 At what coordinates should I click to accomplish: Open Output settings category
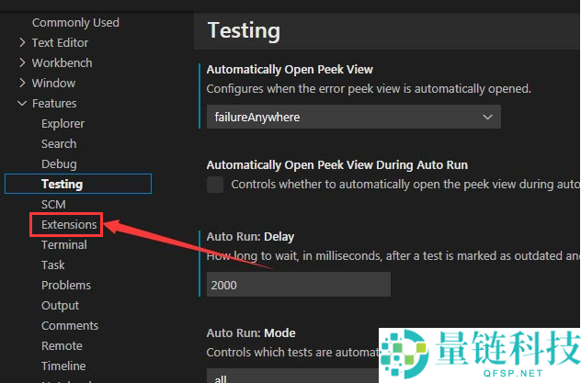(x=61, y=305)
